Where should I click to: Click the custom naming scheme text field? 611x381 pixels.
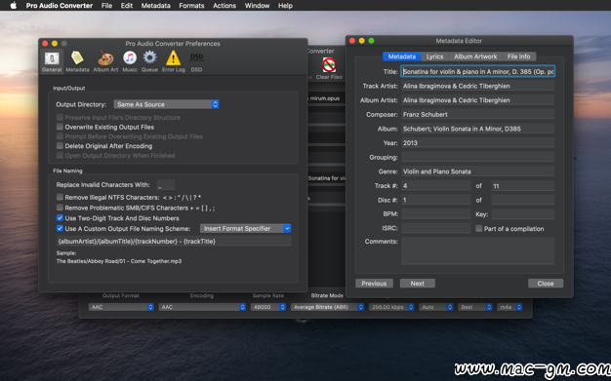[174, 242]
